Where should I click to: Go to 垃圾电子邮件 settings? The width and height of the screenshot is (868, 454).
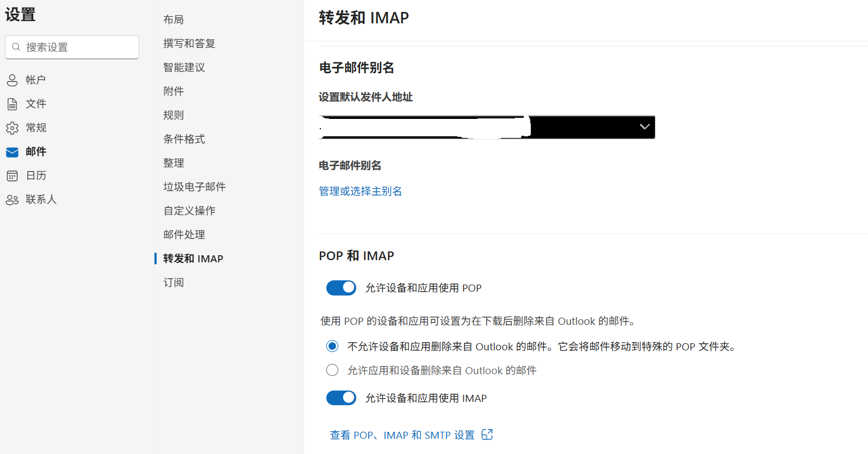(x=194, y=187)
